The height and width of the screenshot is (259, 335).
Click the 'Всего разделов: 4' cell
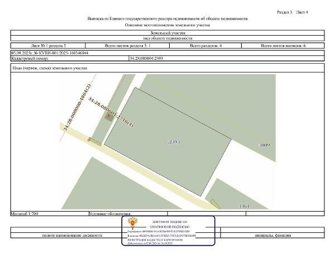point(205,45)
